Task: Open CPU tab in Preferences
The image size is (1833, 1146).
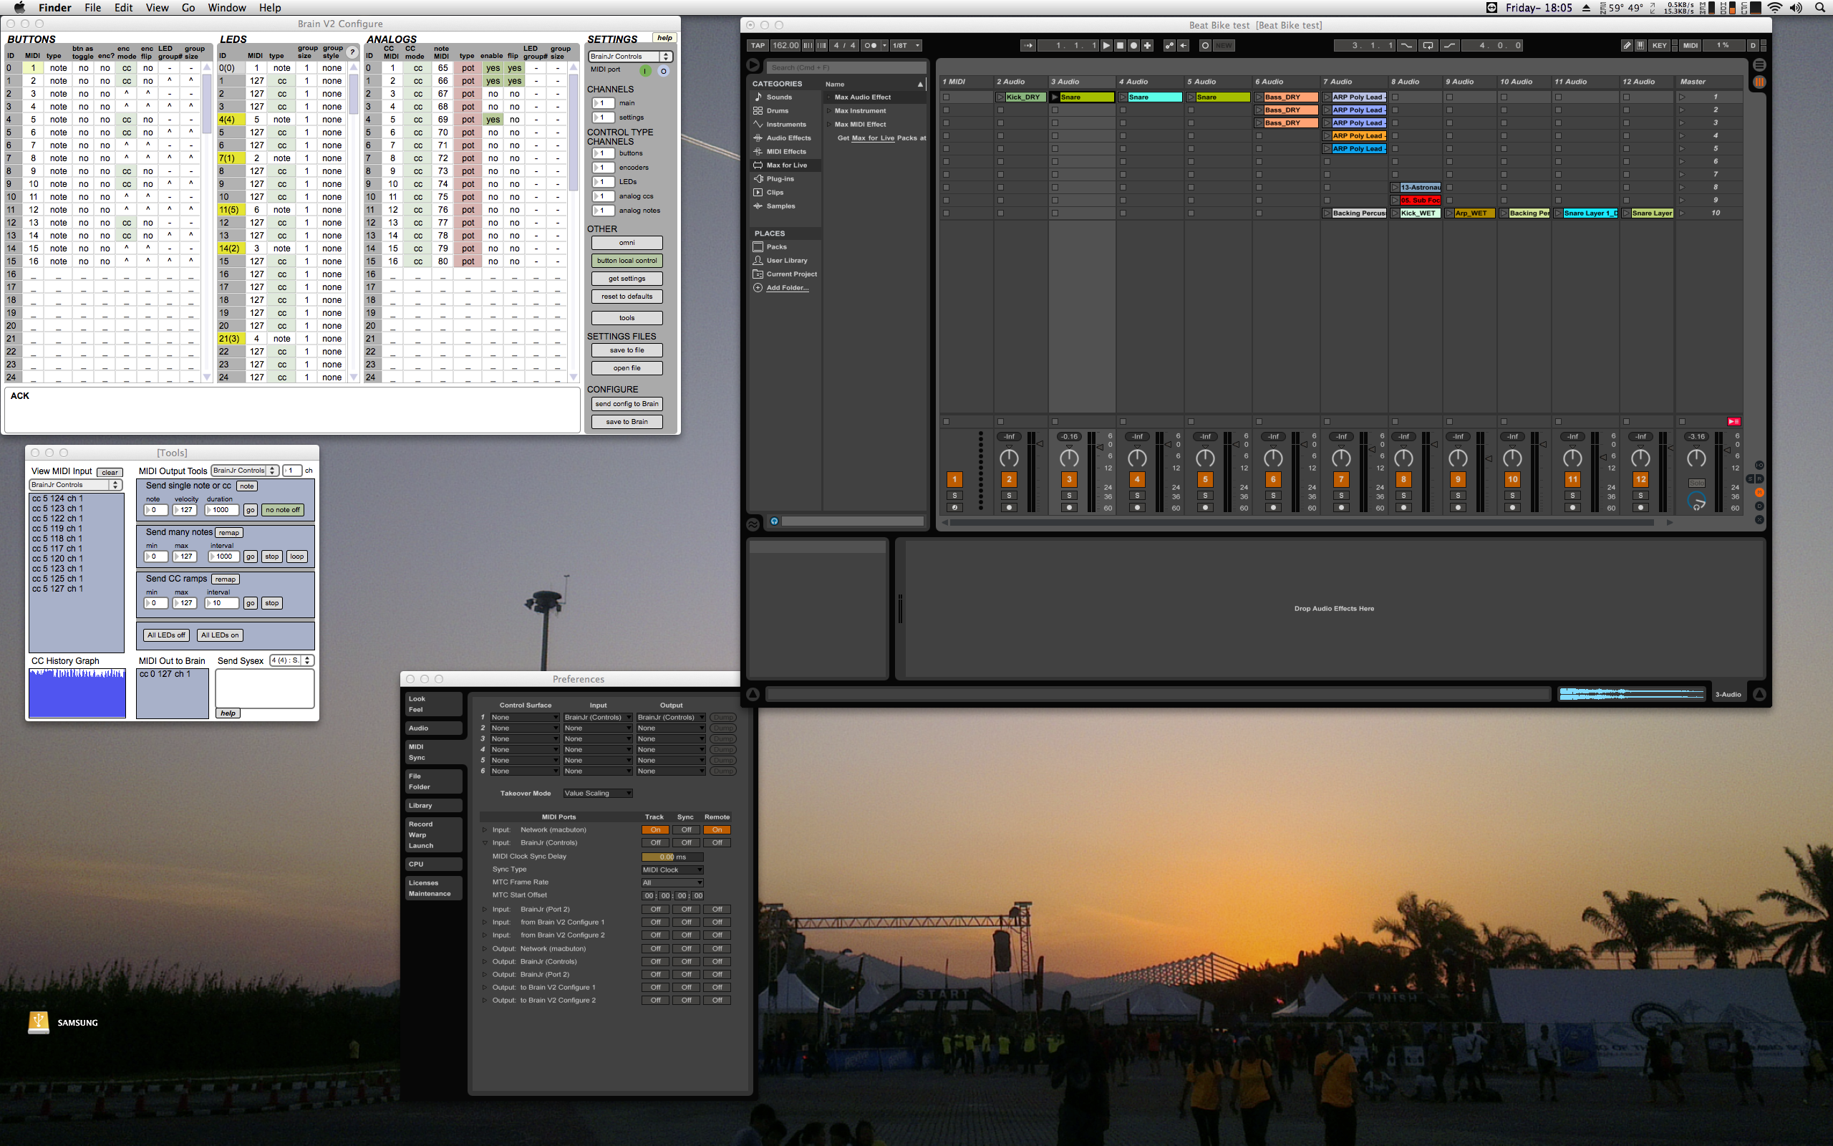Action: 432,864
